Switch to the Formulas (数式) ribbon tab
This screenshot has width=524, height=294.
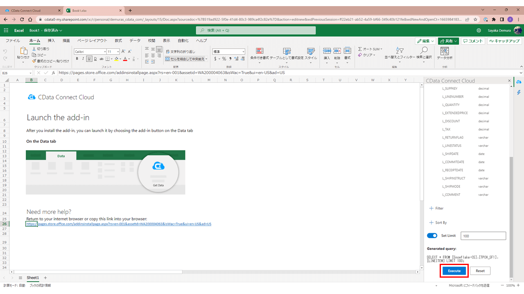118,41
